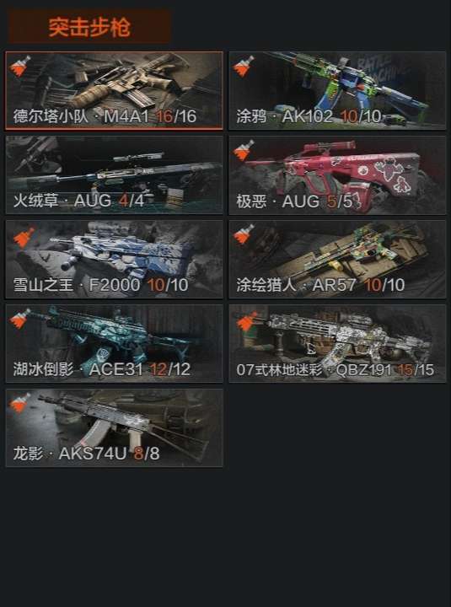Open the 涂鸦 AK102 skin collection
This screenshot has width=451, height=607.
(x=337, y=90)
